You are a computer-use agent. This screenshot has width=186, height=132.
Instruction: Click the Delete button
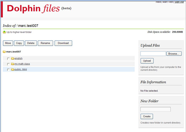pos(31,43)
